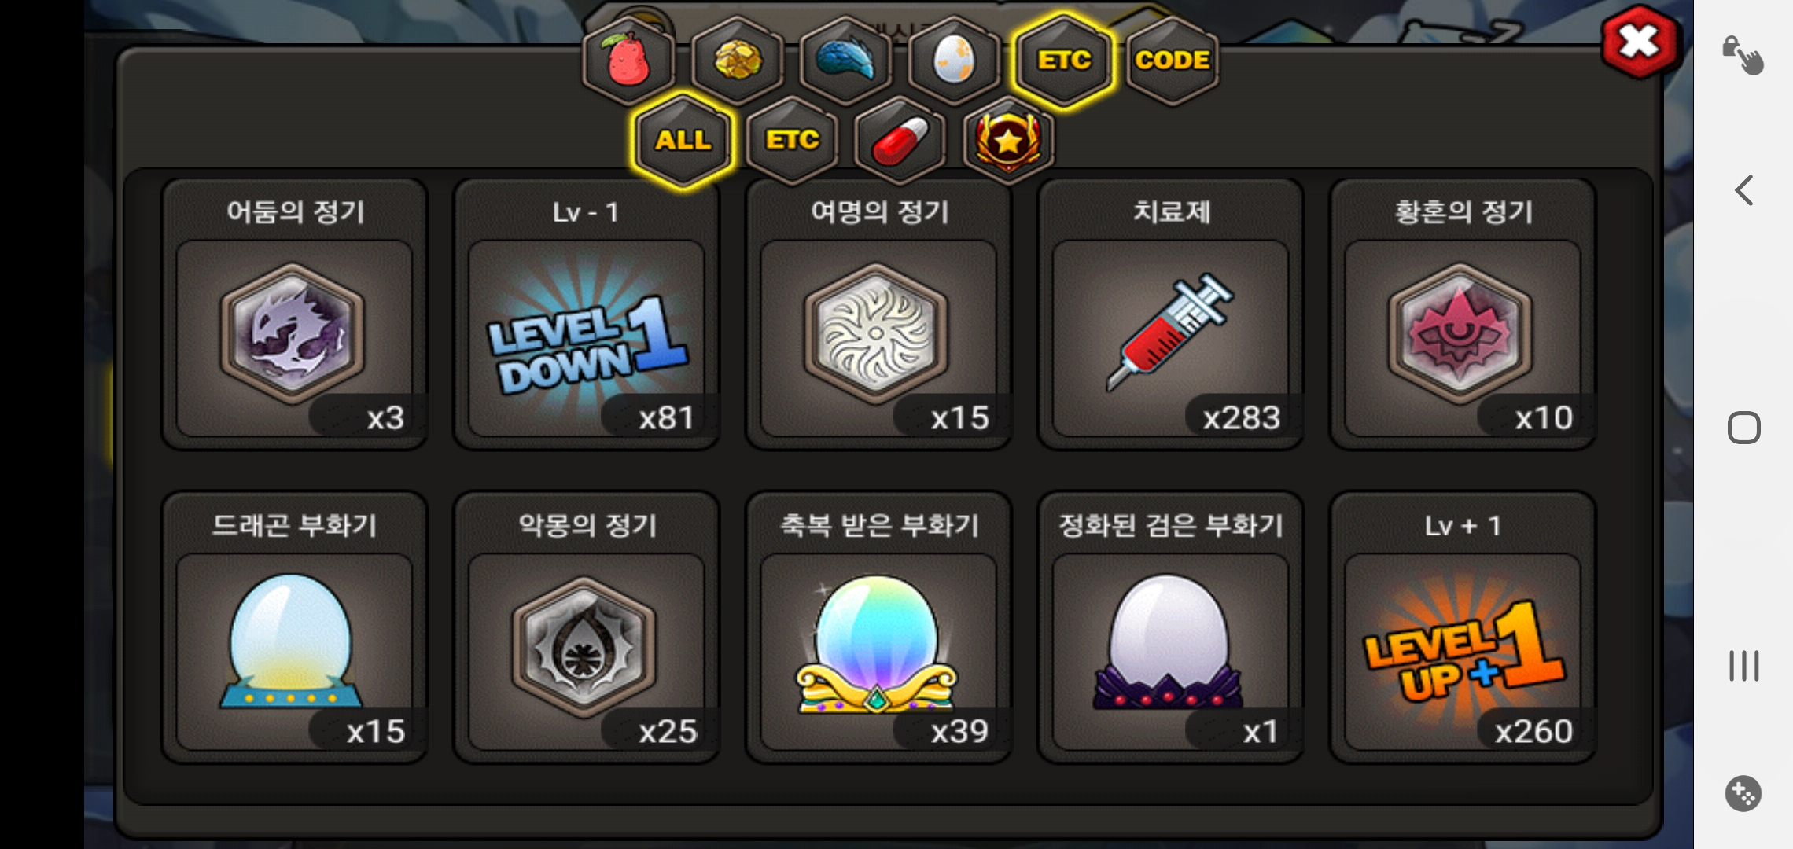Select the 축복 받은 부화기 item

[878, 627]
